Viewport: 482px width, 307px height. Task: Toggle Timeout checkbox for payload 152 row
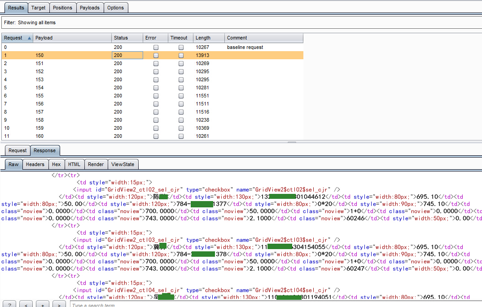pos(181,71)
